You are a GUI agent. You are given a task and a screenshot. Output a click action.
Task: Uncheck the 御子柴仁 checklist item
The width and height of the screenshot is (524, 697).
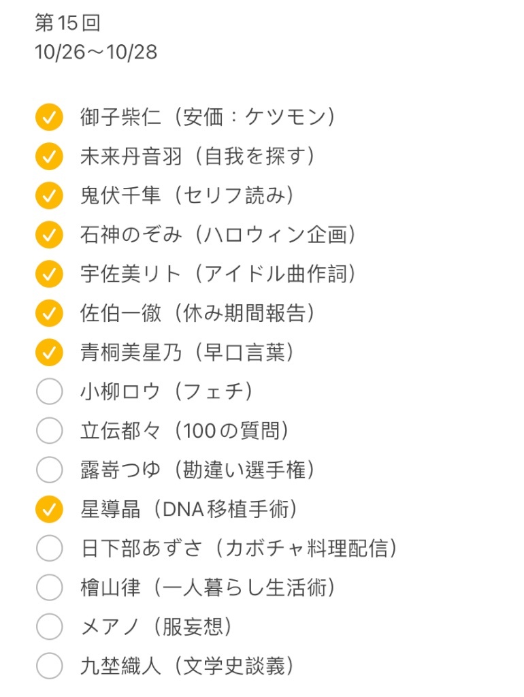(49, 117)
